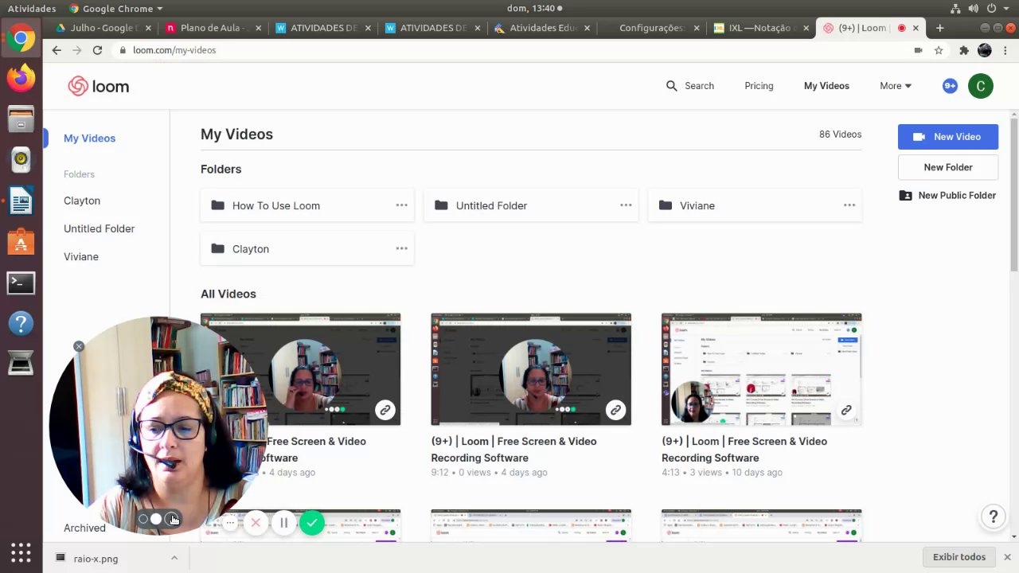Screen dimensions: 1019x573
Task: Launch Firefox from the dock
Action: click(x=21, y=78)
